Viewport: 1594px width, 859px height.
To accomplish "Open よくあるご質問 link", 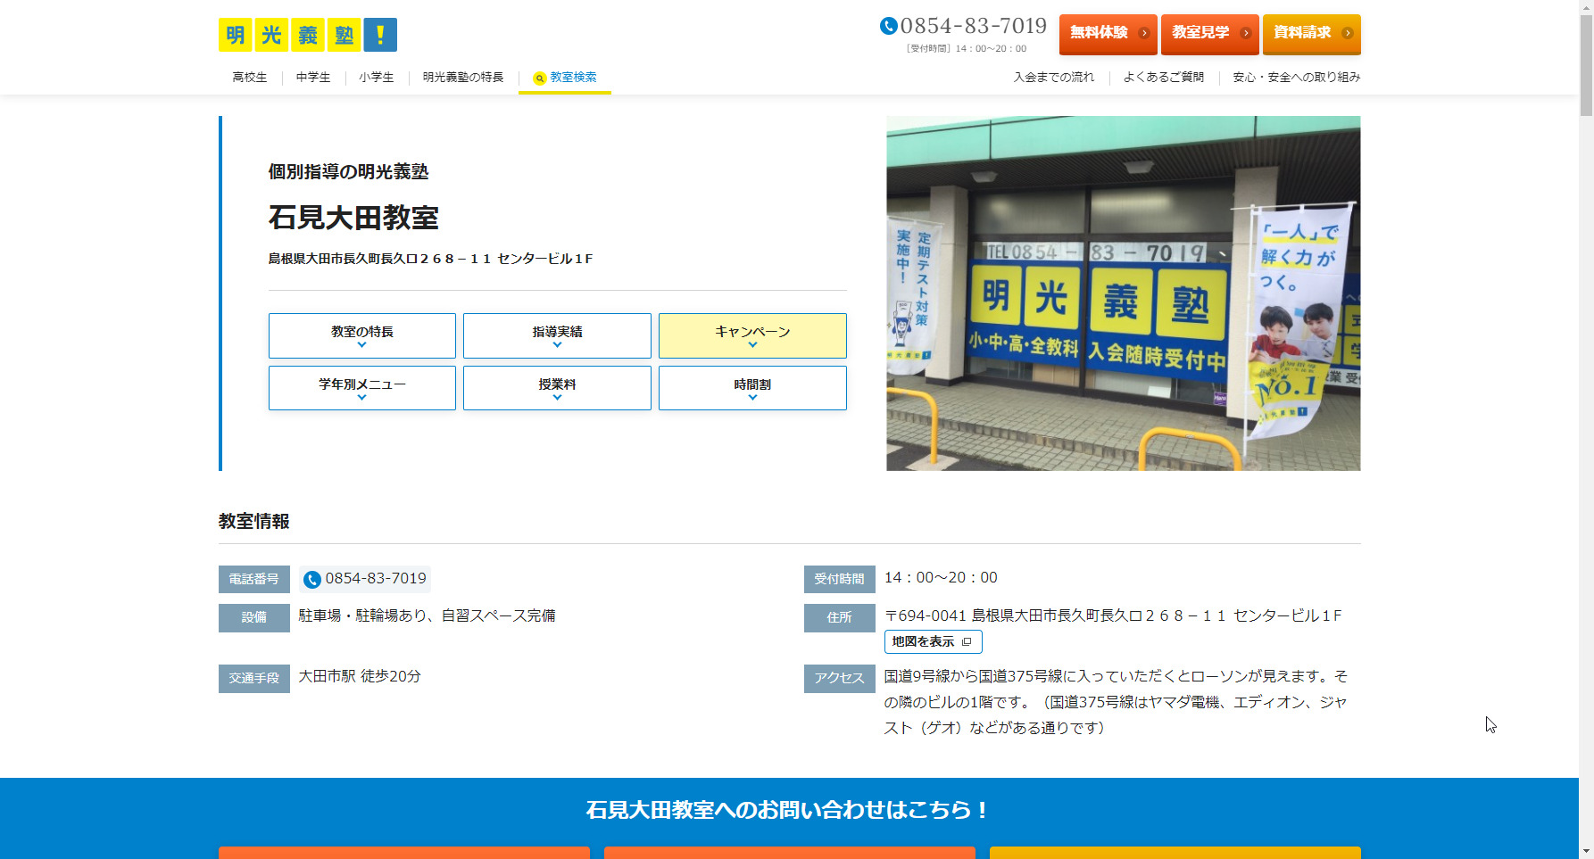I will coord(1164,78).
